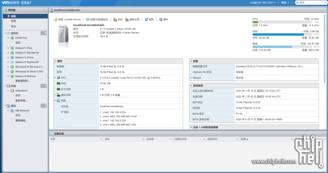Click the datastore1 icon
This screenshot has width=328, height=173.
[12, 91]
